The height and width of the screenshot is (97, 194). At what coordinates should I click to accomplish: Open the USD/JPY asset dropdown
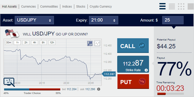pos(34,20)
